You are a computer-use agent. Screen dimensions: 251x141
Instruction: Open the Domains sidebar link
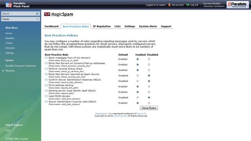(10, 48)
